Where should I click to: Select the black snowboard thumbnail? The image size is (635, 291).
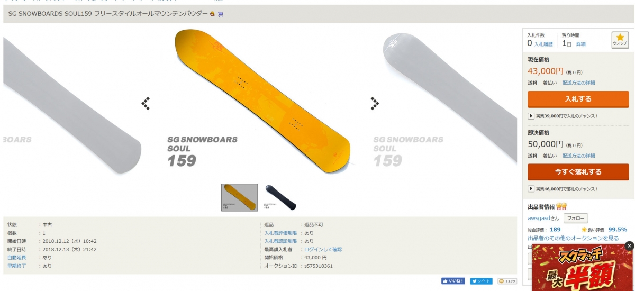point(279,197)
